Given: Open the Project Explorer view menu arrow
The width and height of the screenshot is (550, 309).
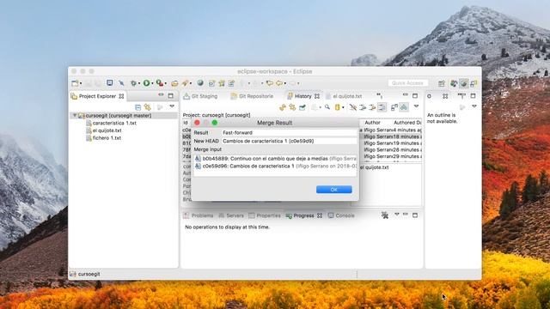Looking at the screenshot, I should [172, 106].
